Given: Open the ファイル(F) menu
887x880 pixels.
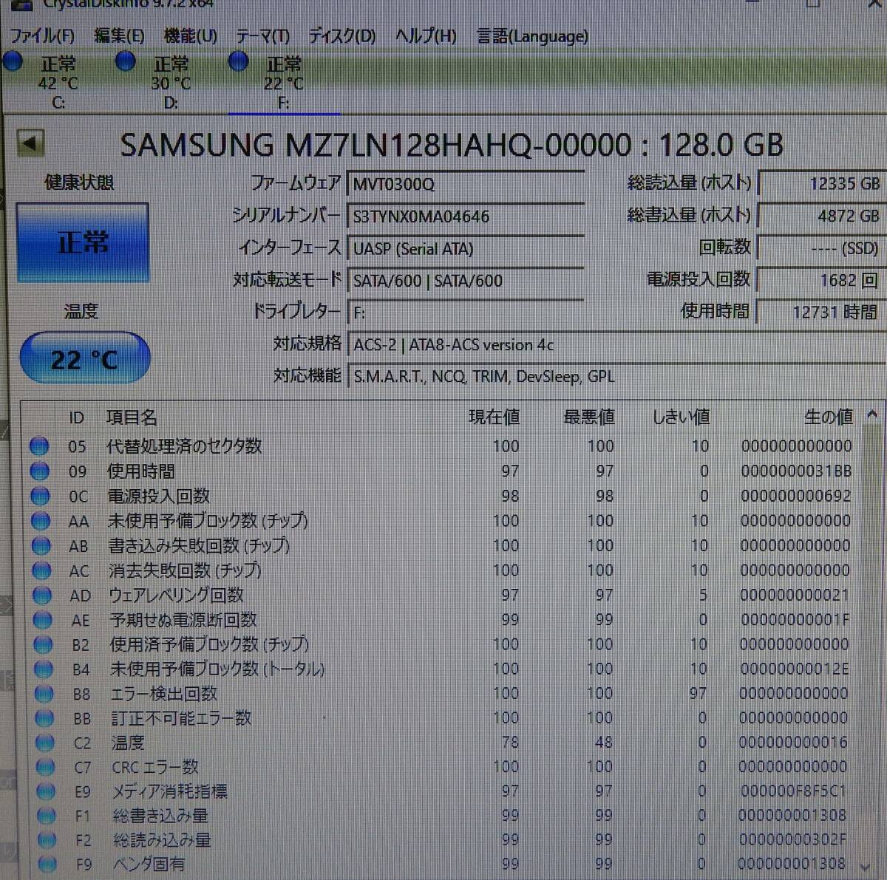Looking at the screenshot, I should coord(42,36).
